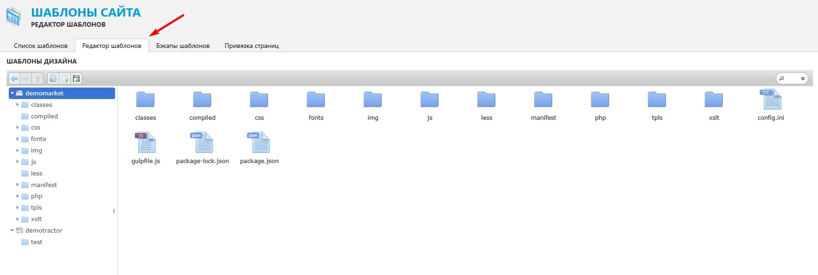Viewport: 818px width, 275px height.
Task: Click the tree panel splitter handle
Action: pos(114,211)
